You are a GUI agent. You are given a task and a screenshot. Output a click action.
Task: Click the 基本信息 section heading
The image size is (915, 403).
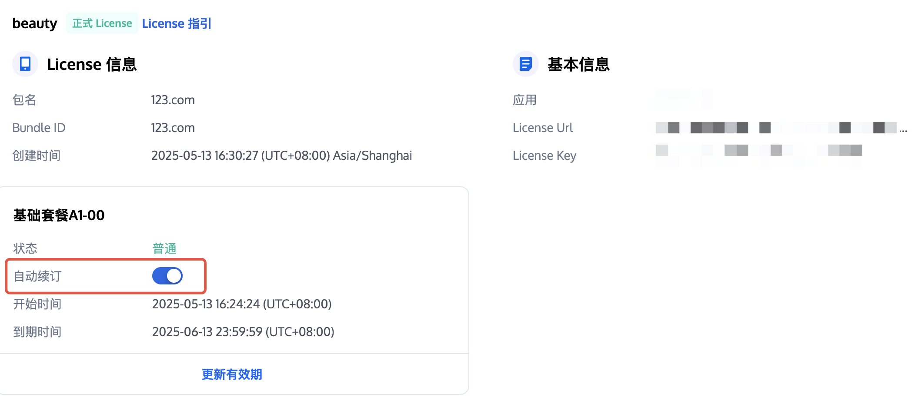click(578, 64)
